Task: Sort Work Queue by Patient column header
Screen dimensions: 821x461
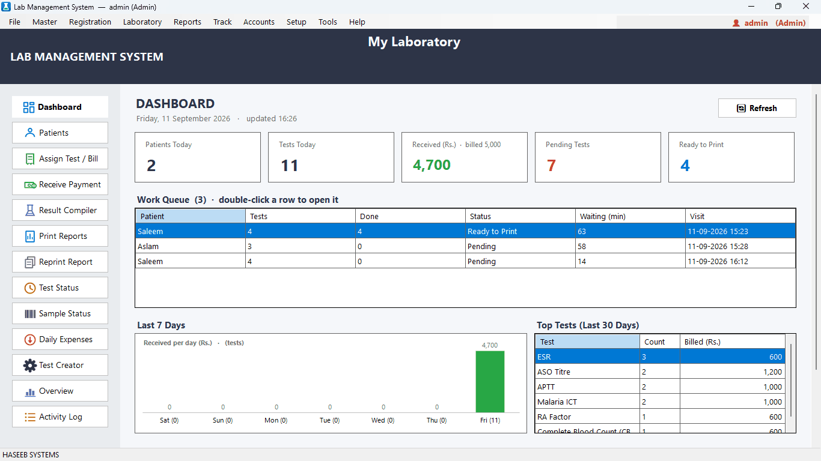Action: click(191, 216)
